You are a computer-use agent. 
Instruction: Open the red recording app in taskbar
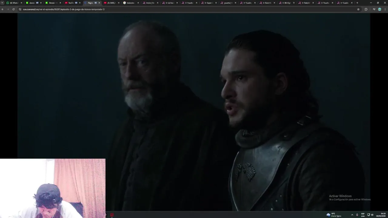pyautogui.click(x=112, y=215)
